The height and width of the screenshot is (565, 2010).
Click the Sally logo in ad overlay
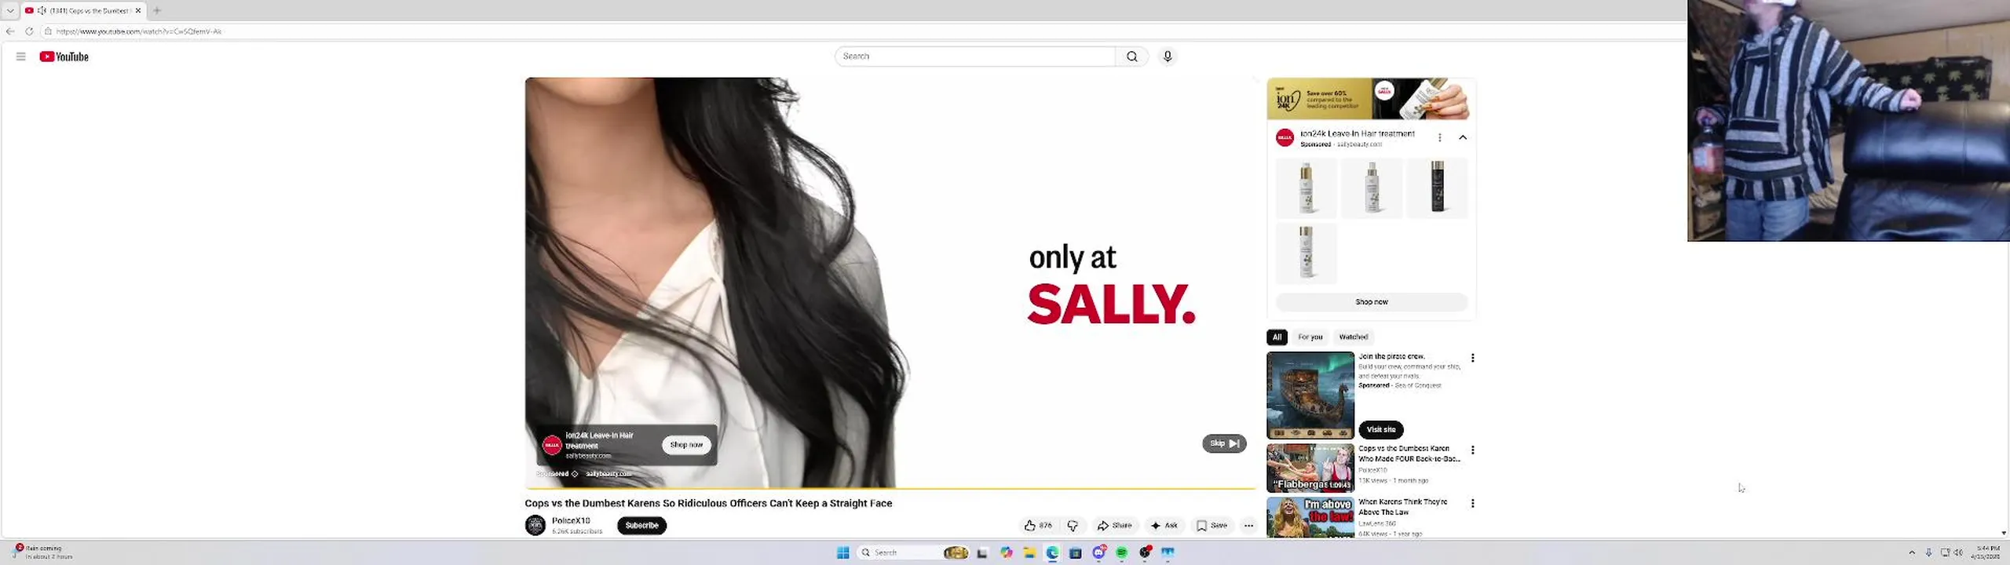(x=552, y=445)
